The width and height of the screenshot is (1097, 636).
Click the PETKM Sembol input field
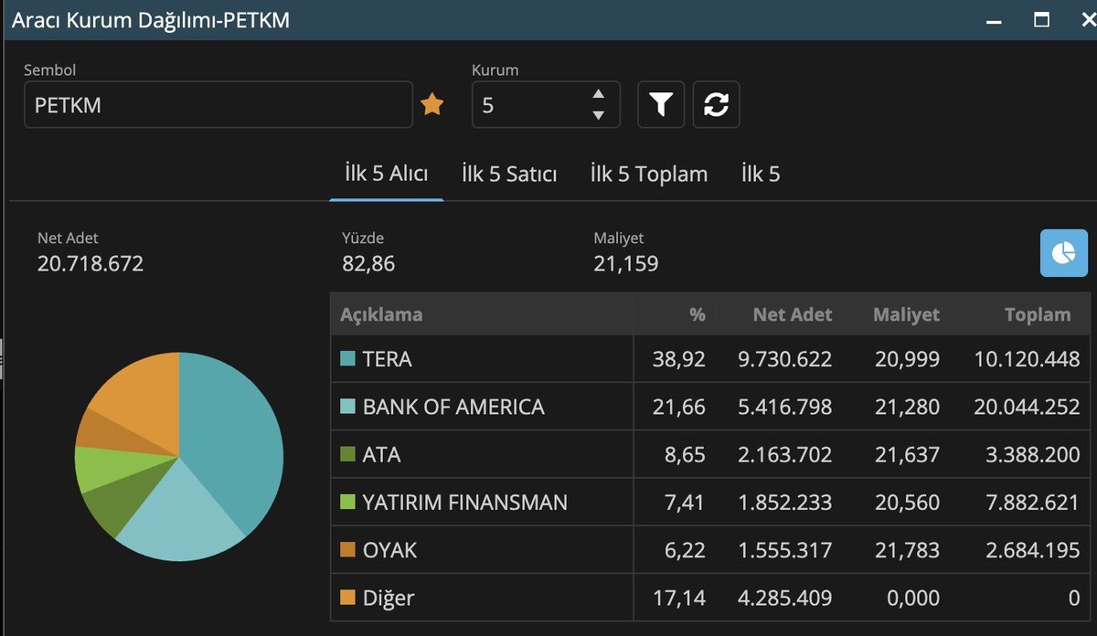pos(218,105)
